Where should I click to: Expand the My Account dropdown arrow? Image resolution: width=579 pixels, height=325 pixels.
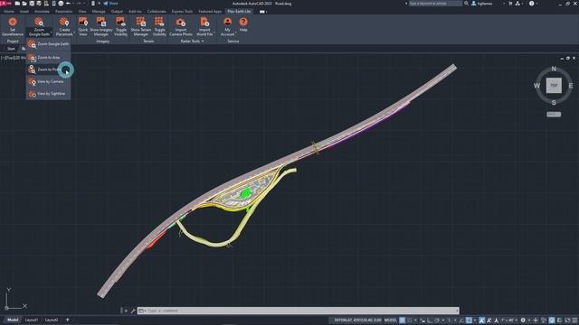236,33
